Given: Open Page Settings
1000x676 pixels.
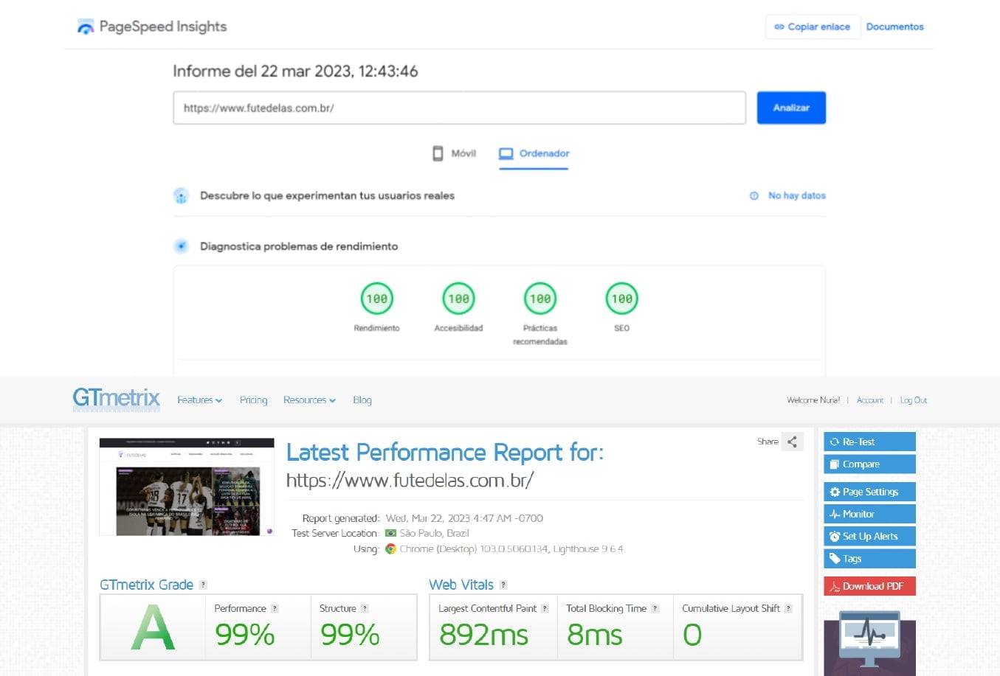Looking at the screenshot, I should (x=869, y=492).
